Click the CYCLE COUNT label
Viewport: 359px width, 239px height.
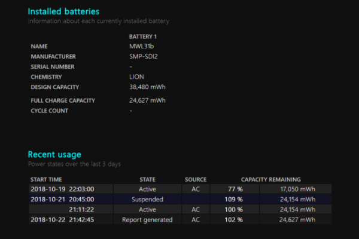50,111
